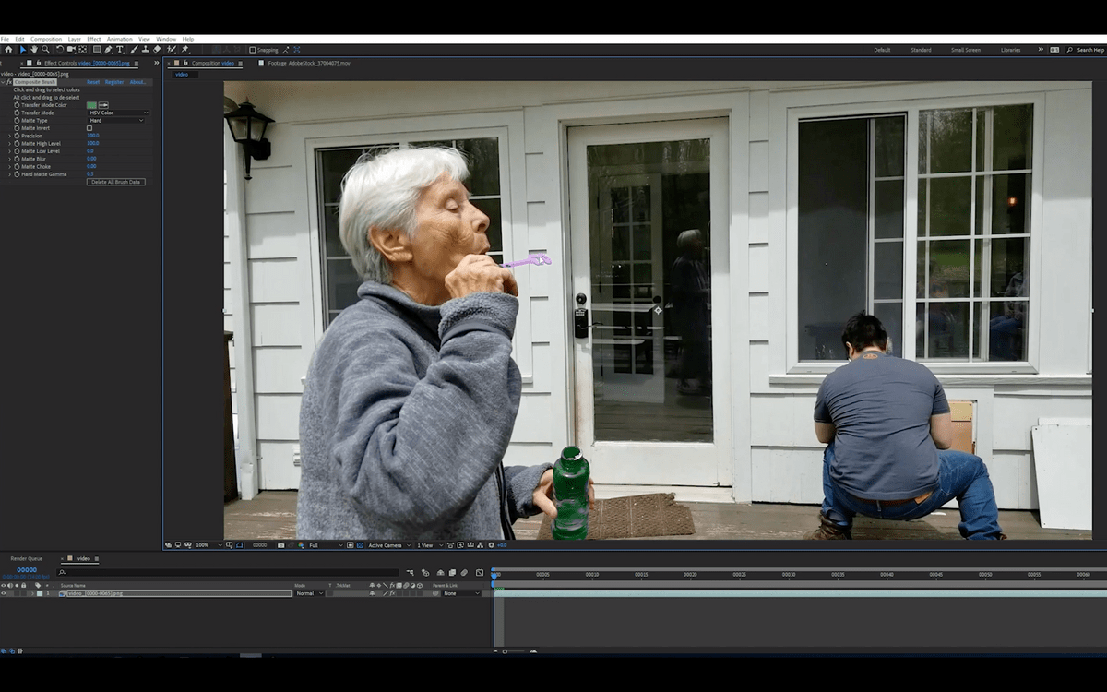The image size is (1107, 692).
Task: Select the Pan Behind anchor point tool
Action: [83, 50]
